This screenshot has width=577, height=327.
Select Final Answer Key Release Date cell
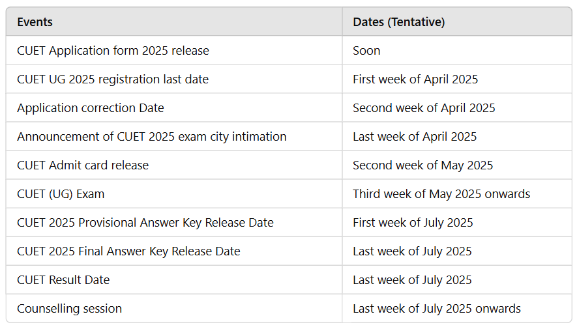coord(128,251)
